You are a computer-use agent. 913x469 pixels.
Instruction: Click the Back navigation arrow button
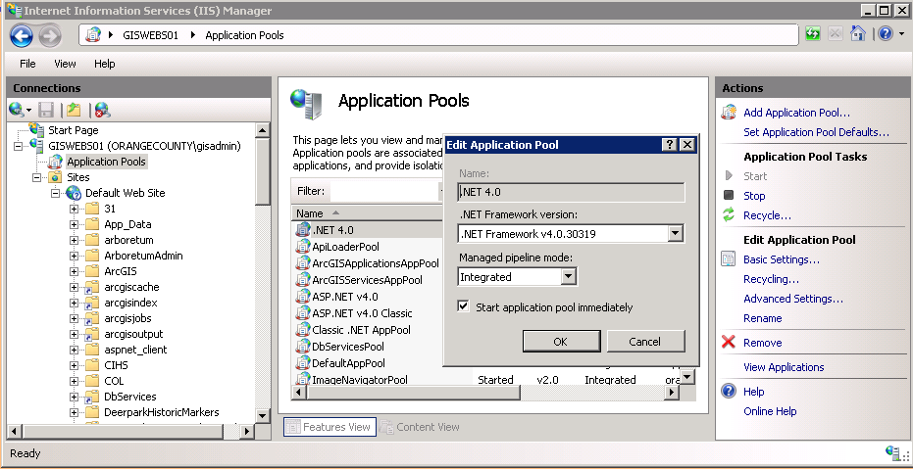22,35
